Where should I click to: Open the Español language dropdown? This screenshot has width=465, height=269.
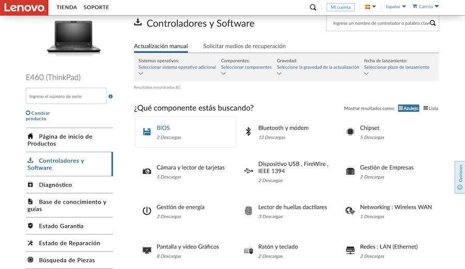click(x=396, y=7)
